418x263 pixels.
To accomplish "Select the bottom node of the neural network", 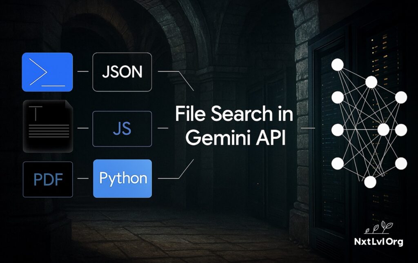I will coord(370,183).
